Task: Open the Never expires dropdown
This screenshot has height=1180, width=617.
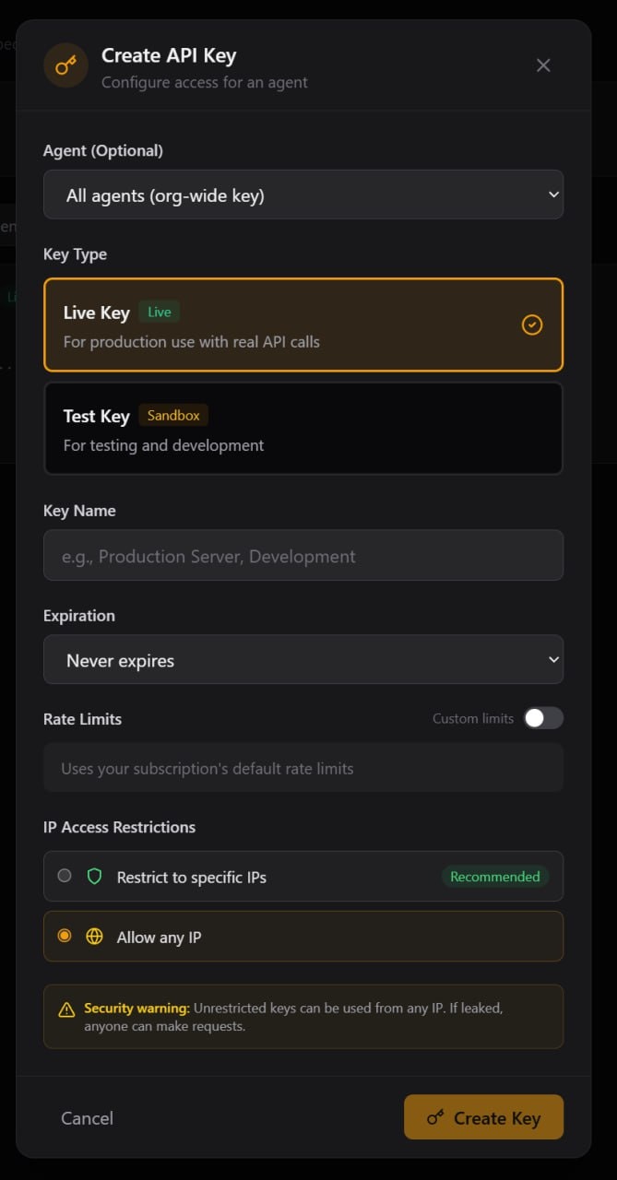Action: (x=303, y=660)
